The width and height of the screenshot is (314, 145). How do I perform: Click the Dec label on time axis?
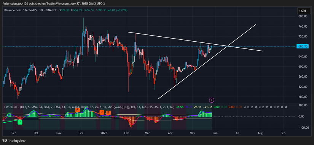pyautogui.click(x=81, y=133)
